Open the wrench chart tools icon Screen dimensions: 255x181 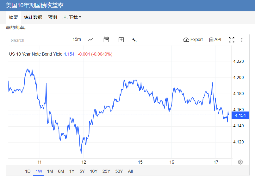pos(134,40)
